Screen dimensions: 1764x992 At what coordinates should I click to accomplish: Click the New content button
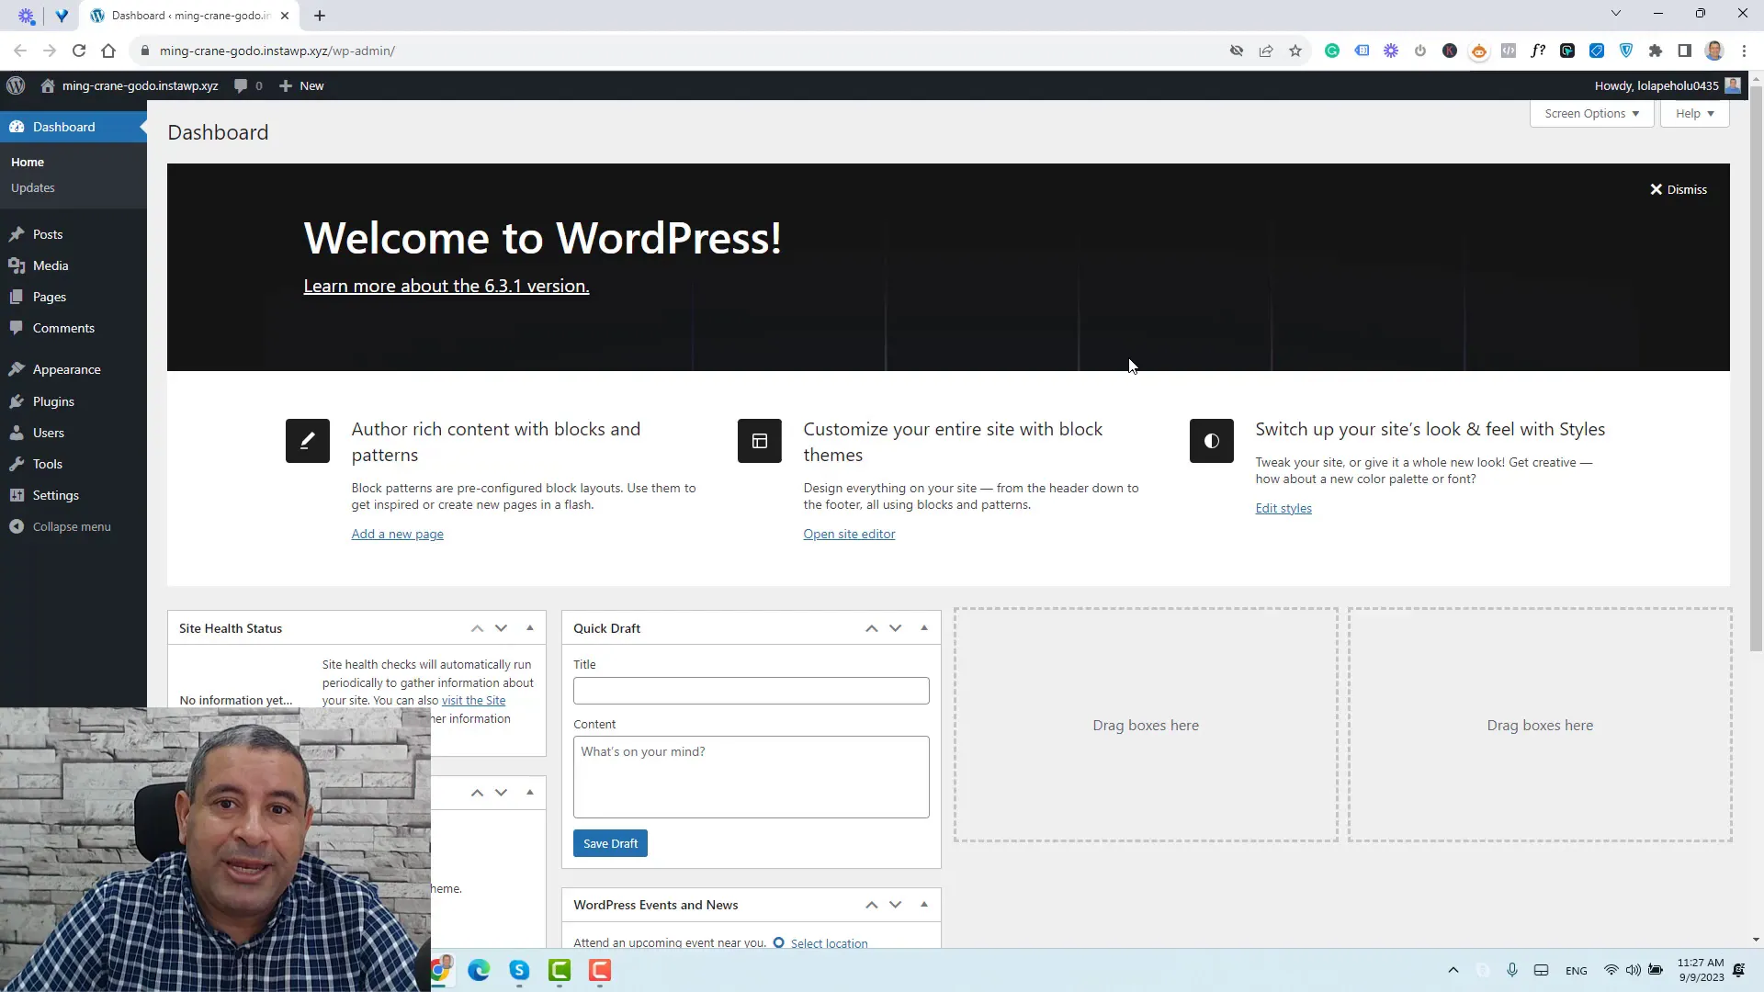pyautogui.click(x=301, y=85)
